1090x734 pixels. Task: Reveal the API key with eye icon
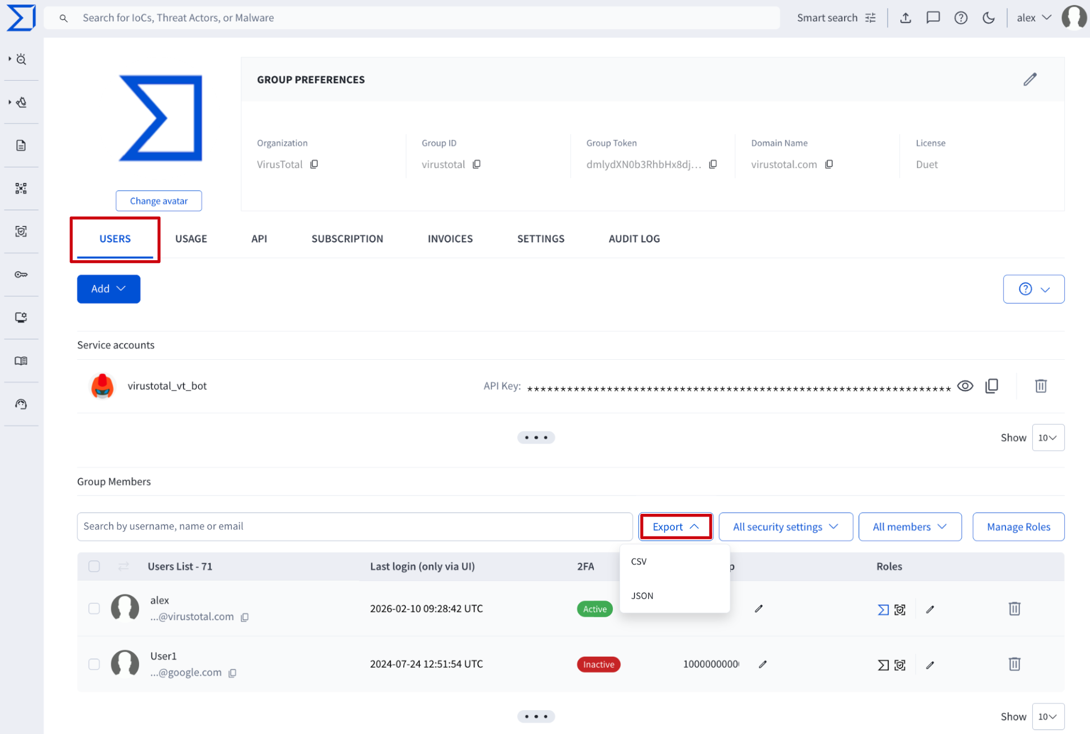pos(965,386)
